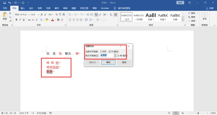Image resolution: width=217 pixels, height=115 pixels.
Task: Select the 标题 1 heading style
Action: (151, 17)
